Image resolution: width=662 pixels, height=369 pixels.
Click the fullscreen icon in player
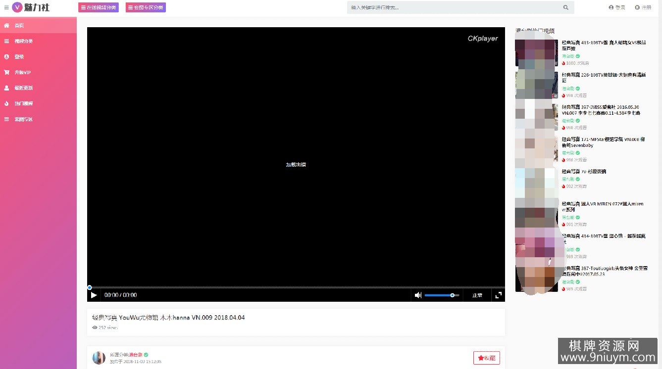pos(499,295)
